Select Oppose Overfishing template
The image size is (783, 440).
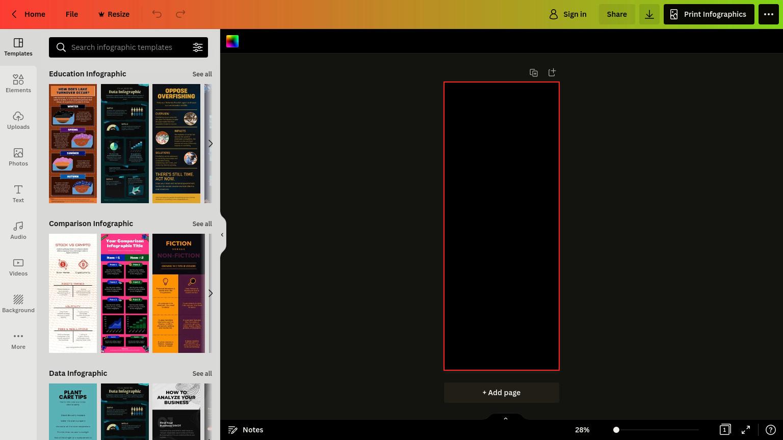pyautogui.click(x=176, y=144)
